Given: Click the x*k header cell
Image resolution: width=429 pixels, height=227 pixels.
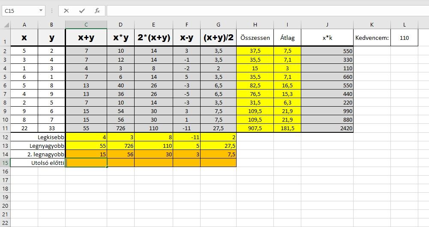Looking at the screenshot, I should click(327, 38).
